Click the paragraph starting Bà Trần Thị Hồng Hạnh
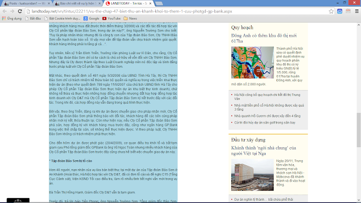The width and height of the screenshot is (361, 203). pyautogui.click(x=93, y=192)
